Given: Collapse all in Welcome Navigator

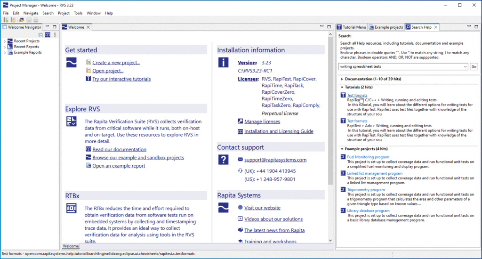Looking at the screenshot, I should pyautogui.click(x=40, y=35).
